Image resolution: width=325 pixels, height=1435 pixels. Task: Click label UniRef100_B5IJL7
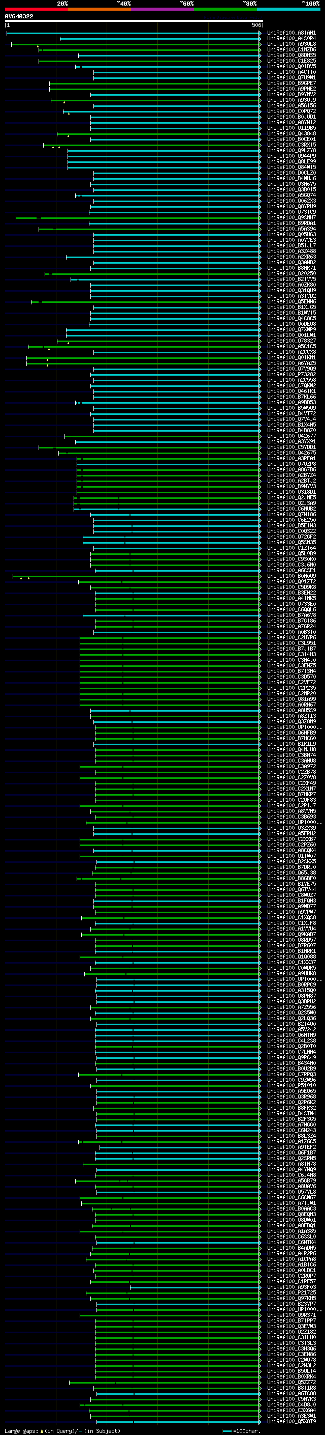click(291, 246)
